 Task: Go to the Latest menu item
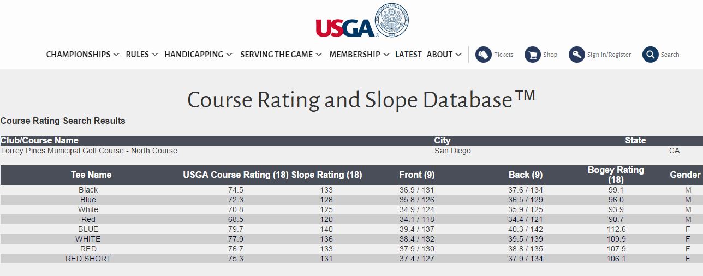point(408,55)
